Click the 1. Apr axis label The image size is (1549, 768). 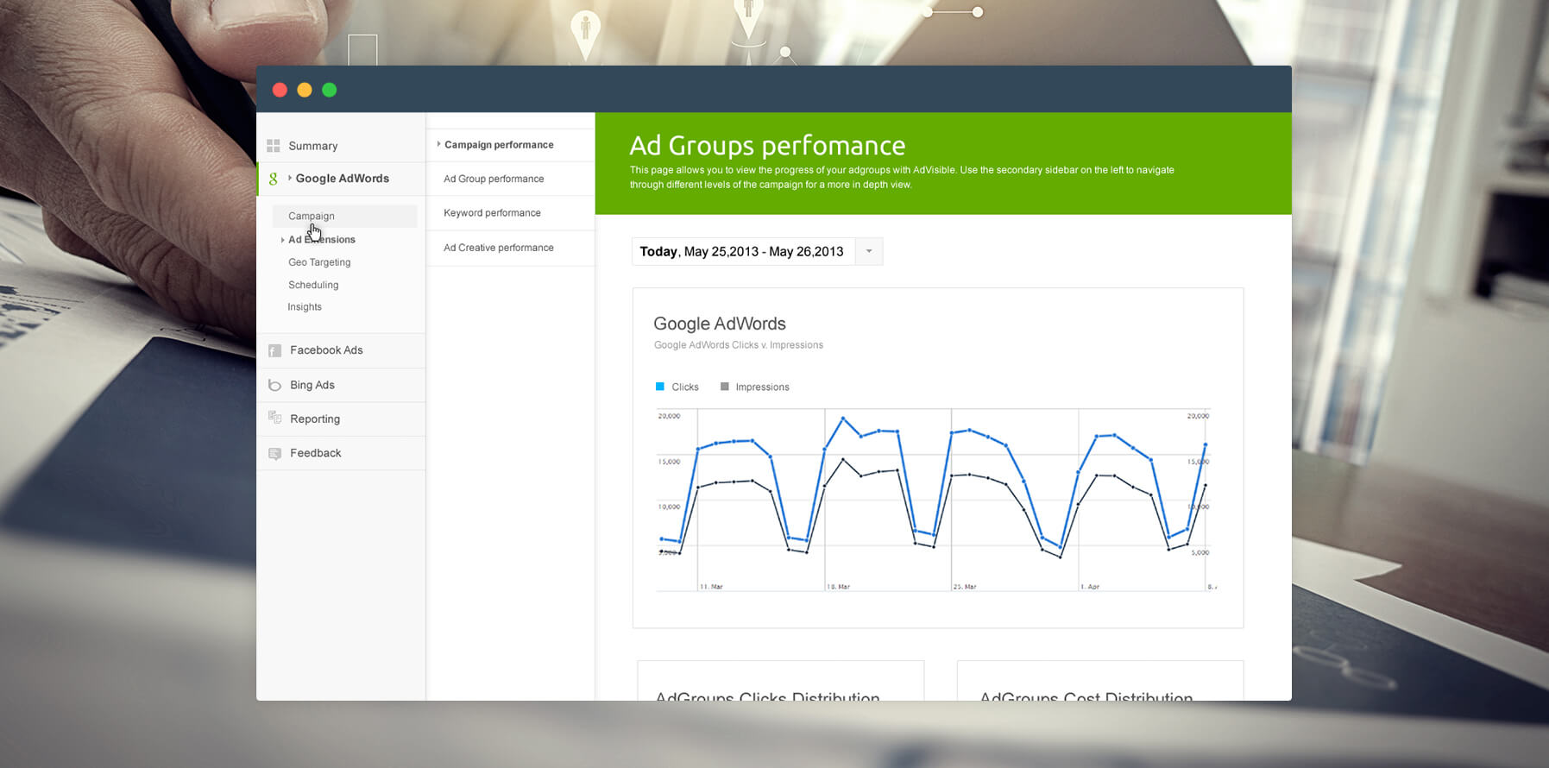click(1090, 587)
